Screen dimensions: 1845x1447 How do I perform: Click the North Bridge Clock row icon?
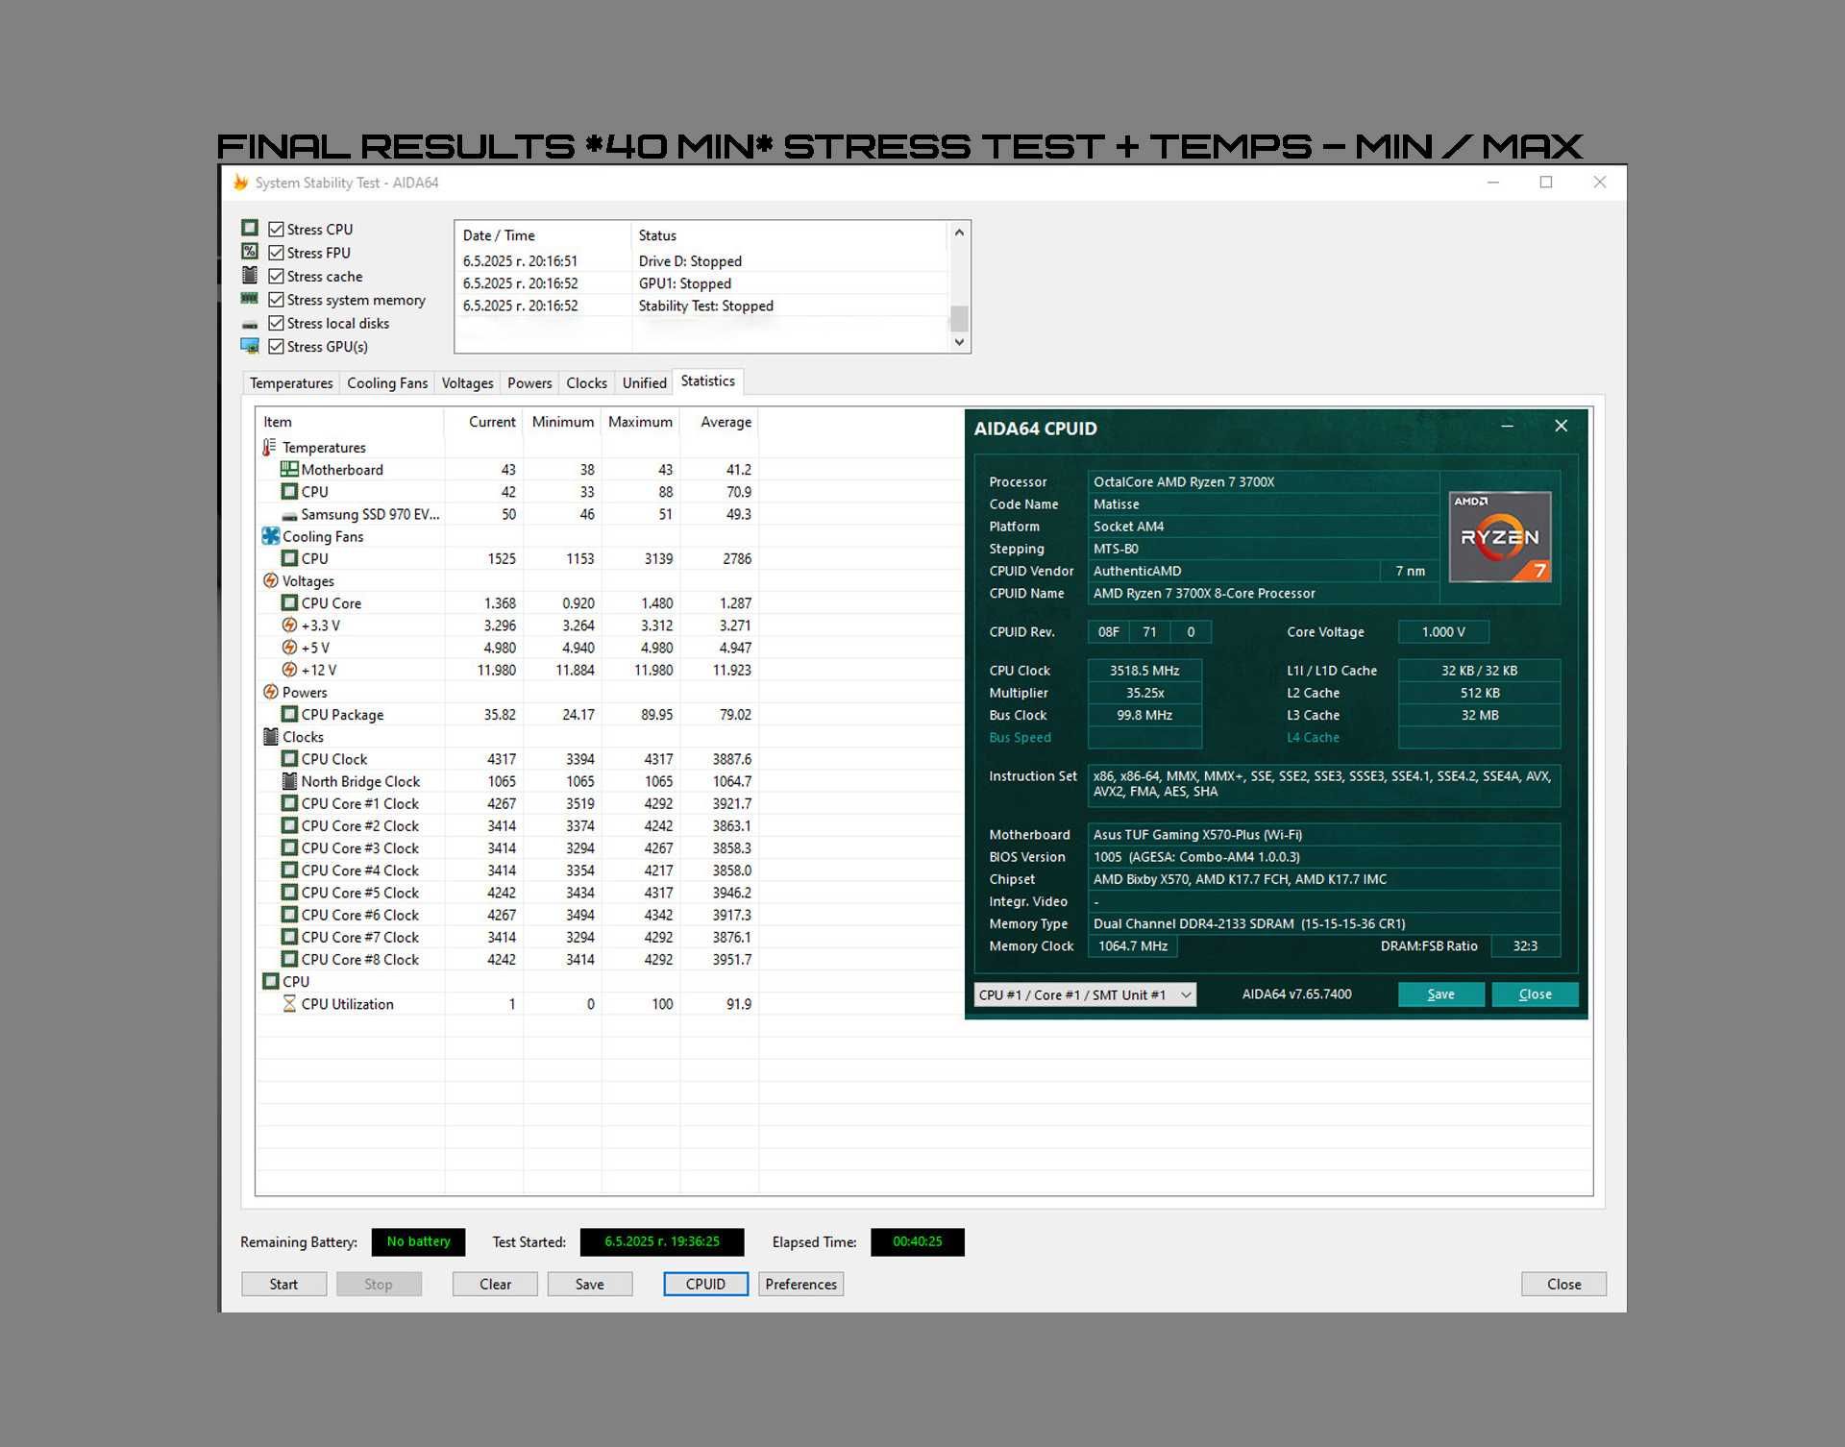[x=289, y=781]
